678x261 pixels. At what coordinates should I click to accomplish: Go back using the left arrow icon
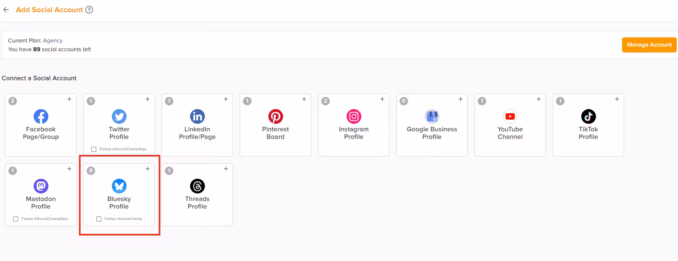(x=6, y=10)
